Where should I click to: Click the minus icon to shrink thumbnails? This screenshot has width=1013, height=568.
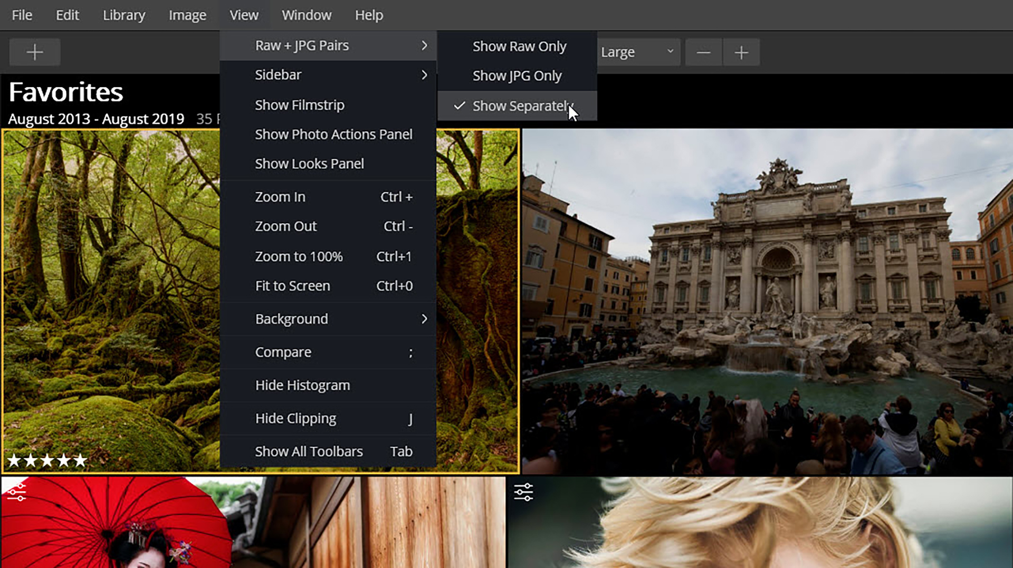coord(704,52)
